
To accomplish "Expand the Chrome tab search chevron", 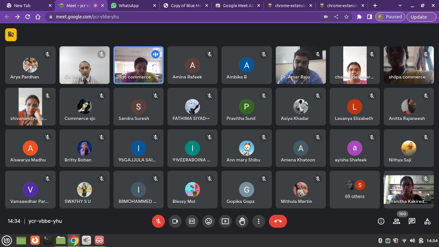I will pyautogui.click(x=400, y=5).
